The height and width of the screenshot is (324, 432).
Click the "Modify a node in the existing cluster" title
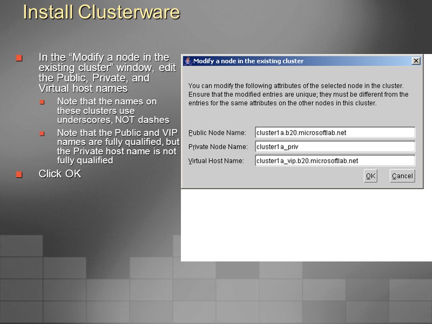pos(248,61)
